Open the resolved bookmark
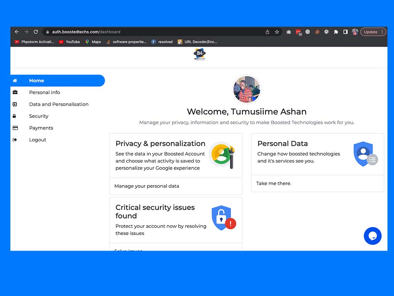 pos(162,42)
